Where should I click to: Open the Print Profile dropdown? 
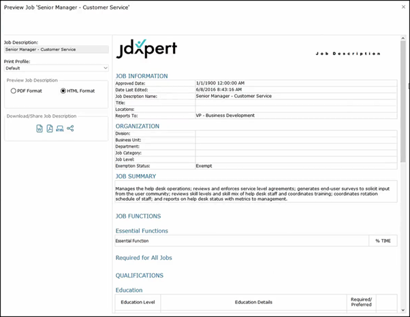pos(57,68)
